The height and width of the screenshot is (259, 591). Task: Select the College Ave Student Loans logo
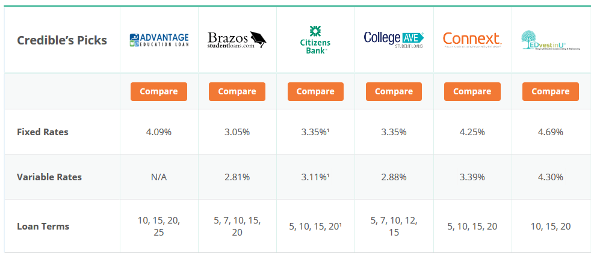394,40
